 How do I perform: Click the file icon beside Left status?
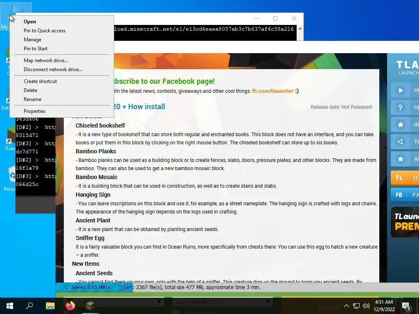(x=120, y=287)
